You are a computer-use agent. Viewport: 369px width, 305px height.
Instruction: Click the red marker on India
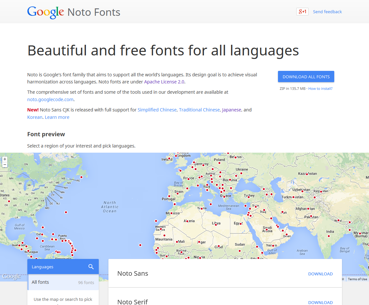329,236
